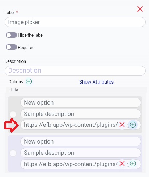The image size is (149, 177).
Task: Close the field settings panel with red X
Action: tap(140, 9)
